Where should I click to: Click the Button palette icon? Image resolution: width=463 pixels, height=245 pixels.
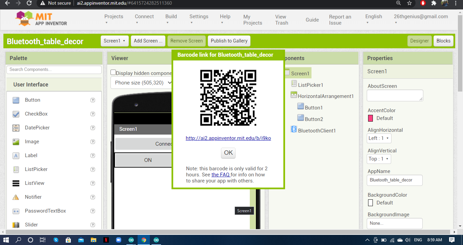pos(16,100)
